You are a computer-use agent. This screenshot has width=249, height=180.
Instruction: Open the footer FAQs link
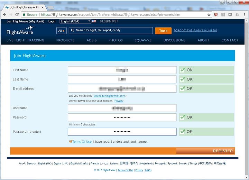tap(148, 170)
